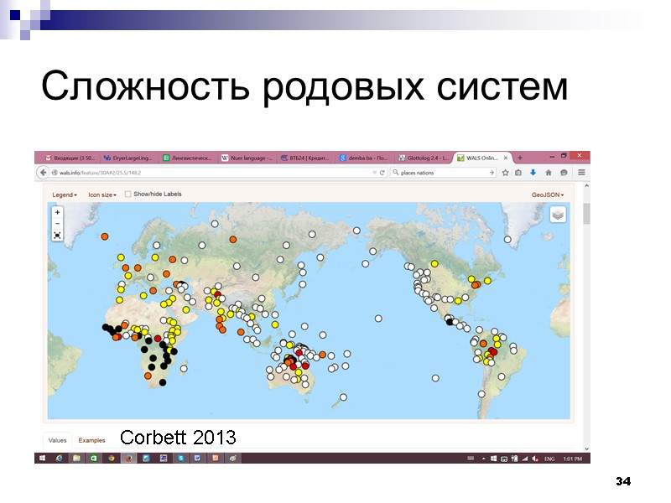Click the volume icon in system tray
The image size is (671, 503).
[x=535, y=459]
